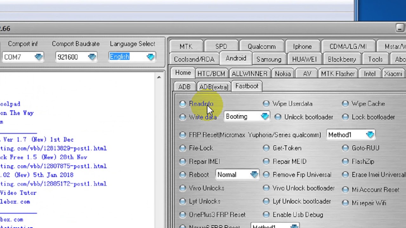Choose the Wipe Cache option
The image size is (406, 228).
(x=345, y=104)
